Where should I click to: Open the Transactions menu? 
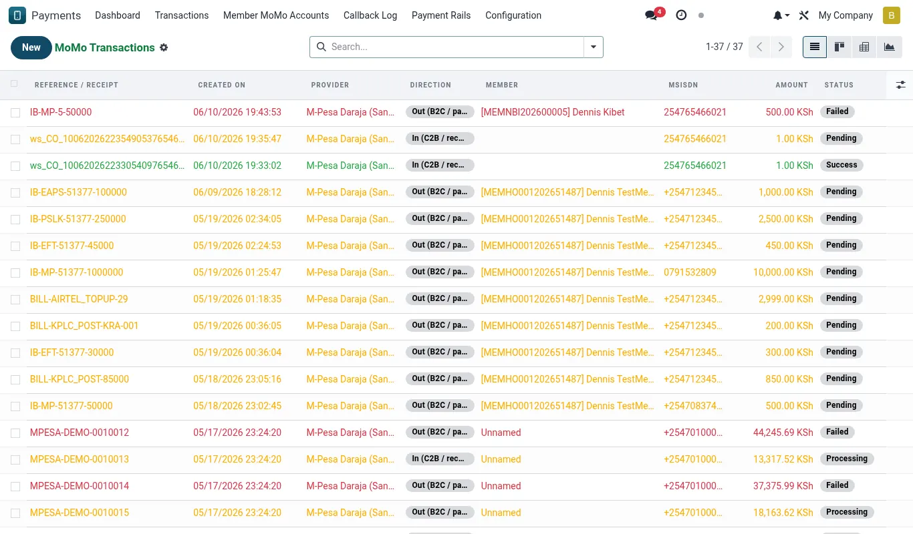pyautogui.click(x=182, y=15)
